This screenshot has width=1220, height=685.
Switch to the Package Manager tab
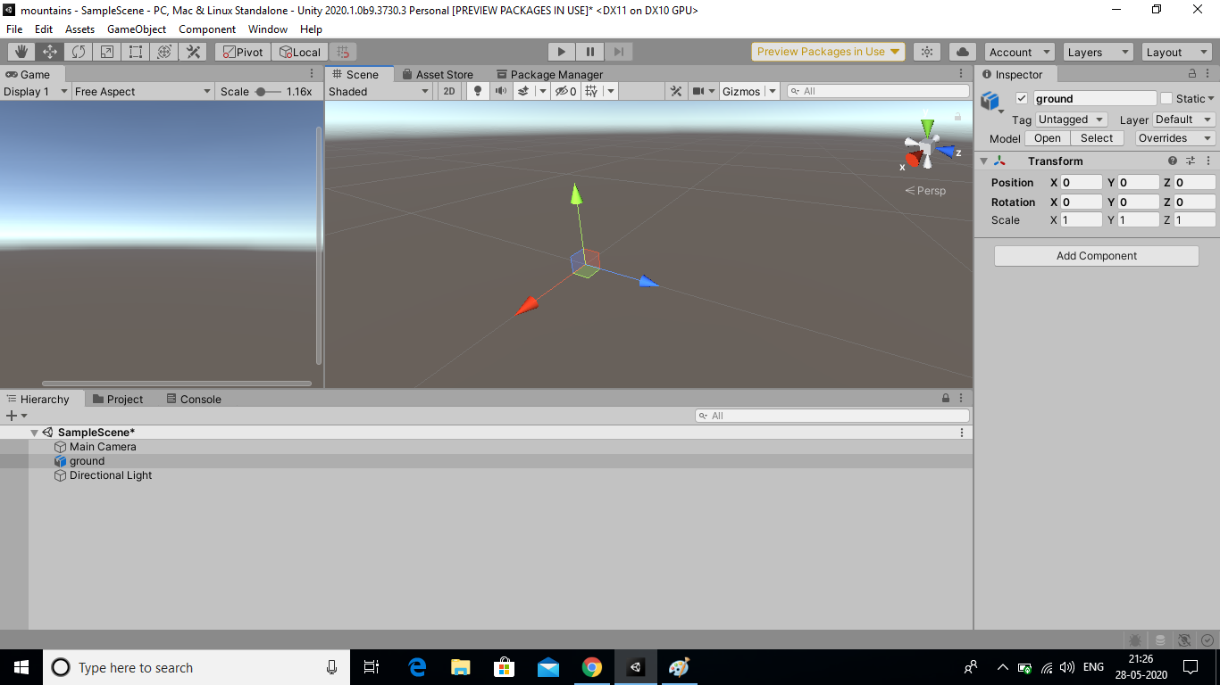click(x=549, y=74)
